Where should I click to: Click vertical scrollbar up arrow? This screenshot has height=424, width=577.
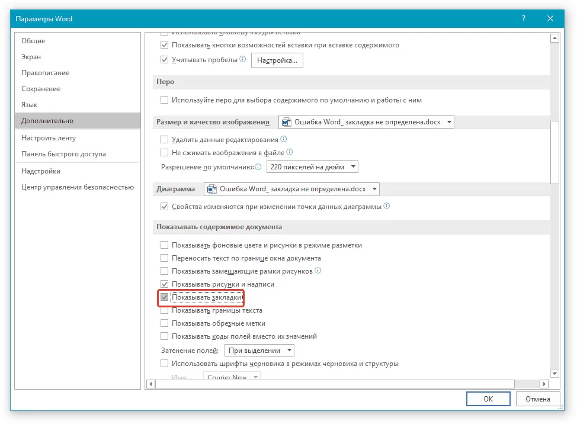click(x=554, y=38)
